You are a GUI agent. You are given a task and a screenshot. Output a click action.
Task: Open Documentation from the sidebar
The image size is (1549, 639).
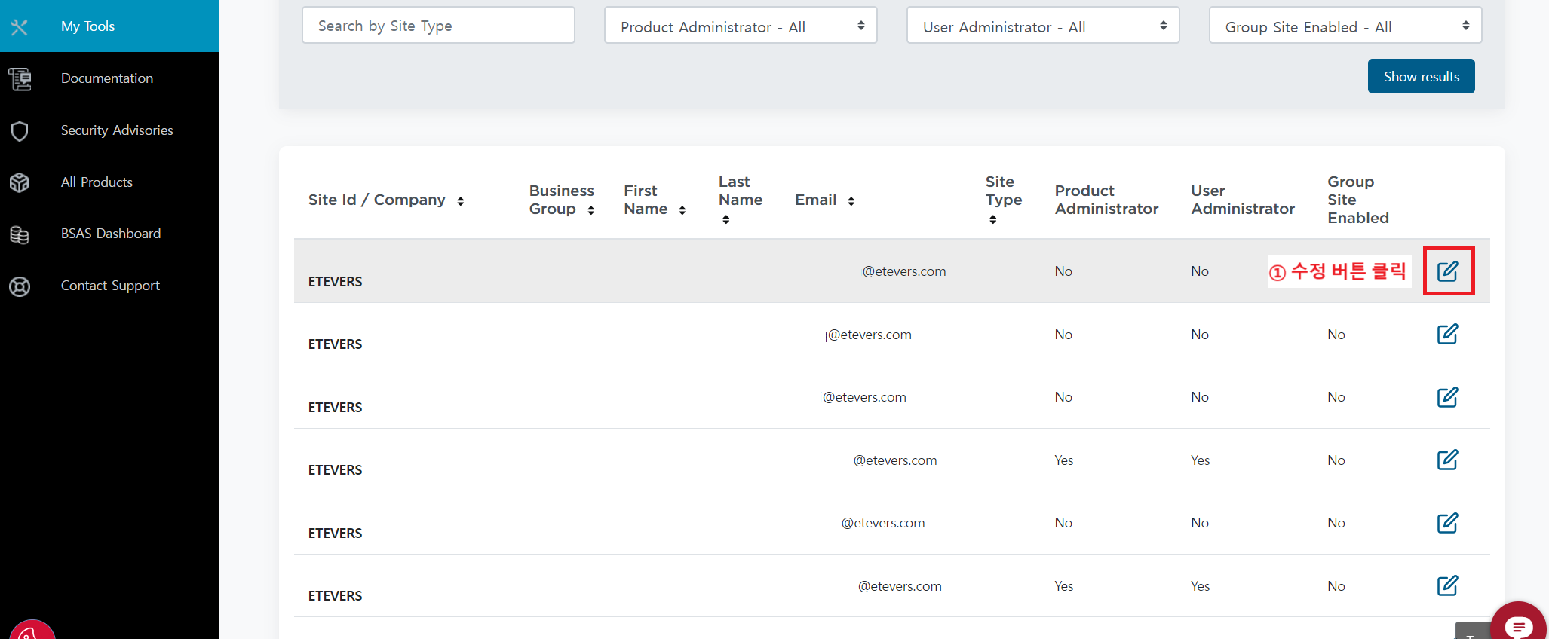click(107, 78)
